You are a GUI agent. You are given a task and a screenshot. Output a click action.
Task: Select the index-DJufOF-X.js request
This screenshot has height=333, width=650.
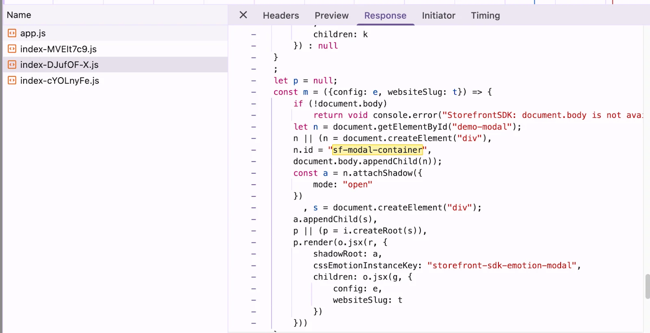point(115,65)
